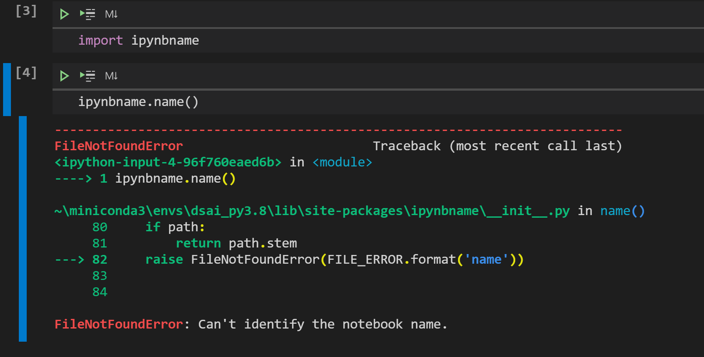704x357 pixels.
Task: Run cell 4 with the play icon
Action: [x=64, y=76]
